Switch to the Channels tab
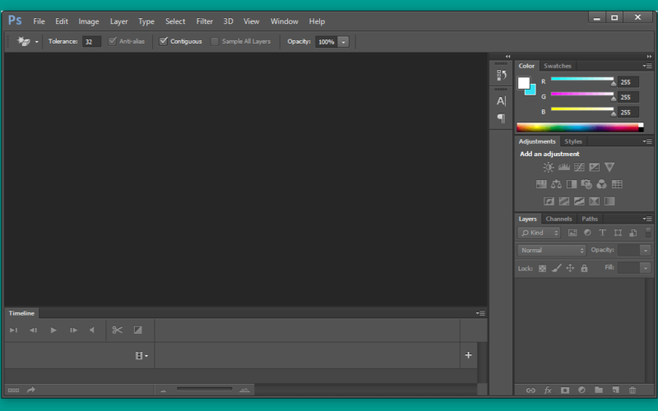Image resolution: width=658 pixels, height=411 pixels. pos(558,219)
